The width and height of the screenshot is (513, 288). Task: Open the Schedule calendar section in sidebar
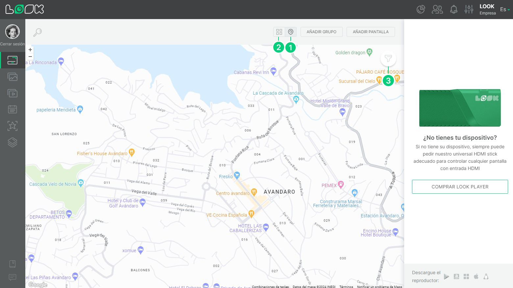click(x=12, y=109)
